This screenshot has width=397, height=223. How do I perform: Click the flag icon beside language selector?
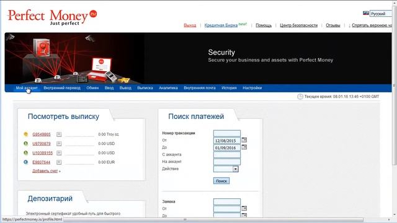366,13
